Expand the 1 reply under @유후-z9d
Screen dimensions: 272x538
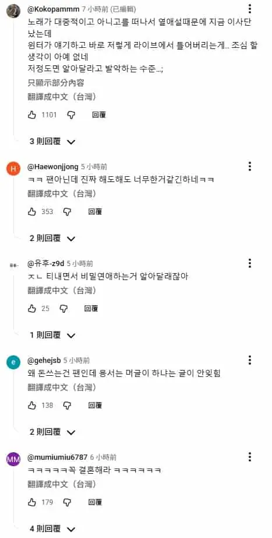(52, 335)
